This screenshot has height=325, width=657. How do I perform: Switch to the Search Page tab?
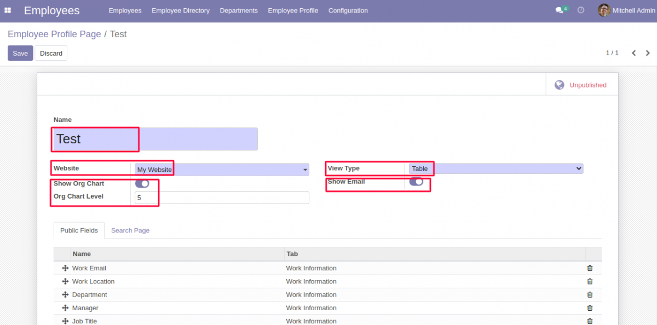click(x=130, y=230)
